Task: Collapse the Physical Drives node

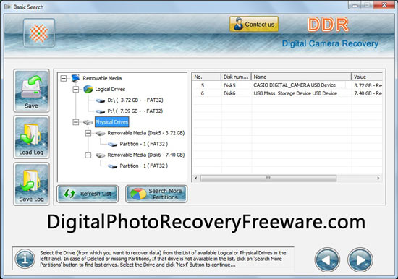Action: [x=76, y=122]
